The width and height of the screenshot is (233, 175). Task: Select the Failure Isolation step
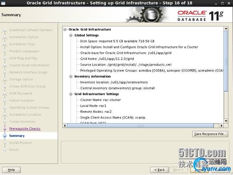22,101
